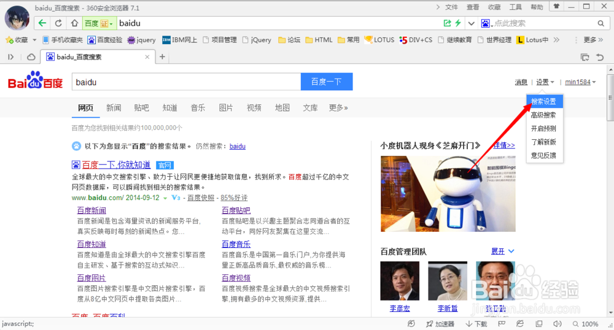Click the tab list windows icon
The width and height of the screenshot is (614, 330).
pyautogui.click(x=585, y=58)
